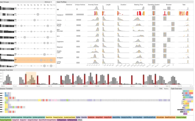Toggle TabBar legend swatch
Image resolution: width=195 pixels, height=121 pixels.
78,117
